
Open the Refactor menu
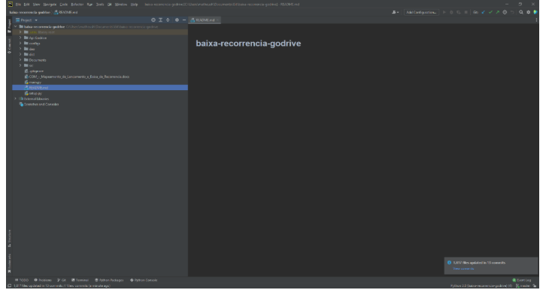tap(77, 5)
